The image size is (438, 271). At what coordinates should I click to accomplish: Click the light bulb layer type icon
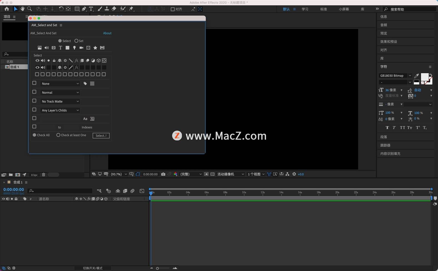[x=74, y=48]
